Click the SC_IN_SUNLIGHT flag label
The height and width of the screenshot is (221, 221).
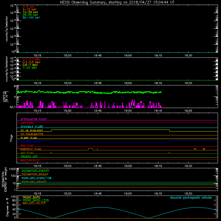click(32, 130)
